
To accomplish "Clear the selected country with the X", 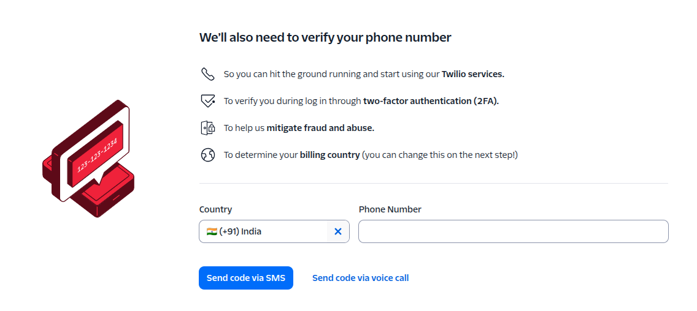I will click(x=337, y=231).
